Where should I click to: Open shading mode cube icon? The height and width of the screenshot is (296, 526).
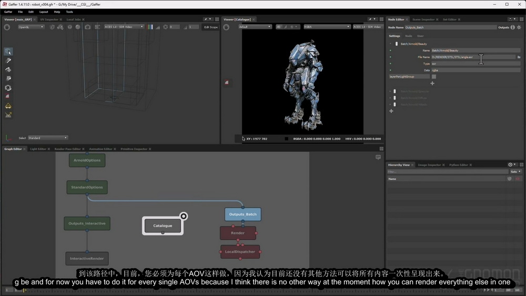click(70, 27)
